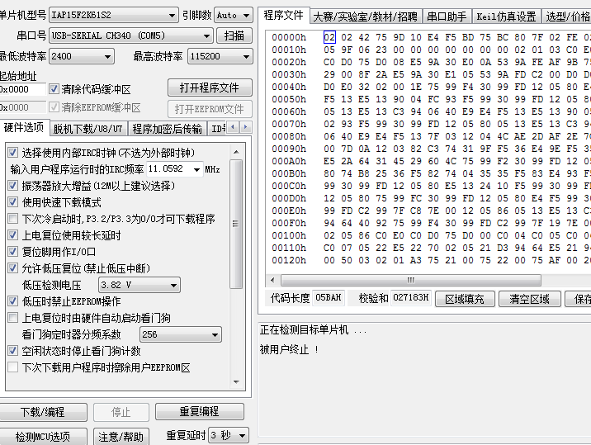This screenshot has width=591, height=445.
Task: Click the code start address 0x0000 field
Action: [x=22, y=89]
